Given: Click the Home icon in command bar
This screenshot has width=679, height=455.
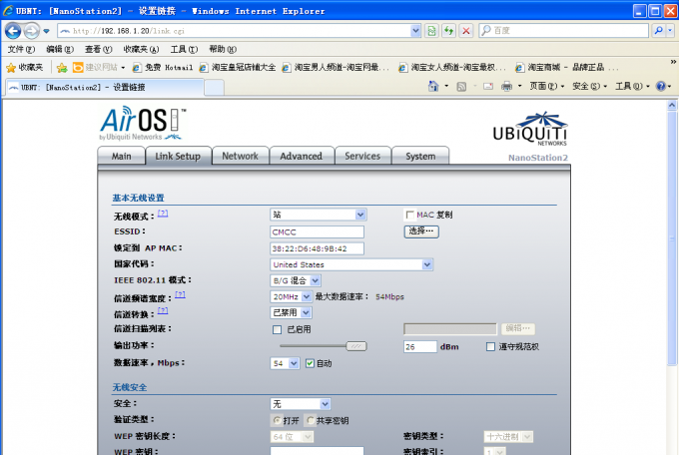Looking at the screenshot, I should click(433, 86).
